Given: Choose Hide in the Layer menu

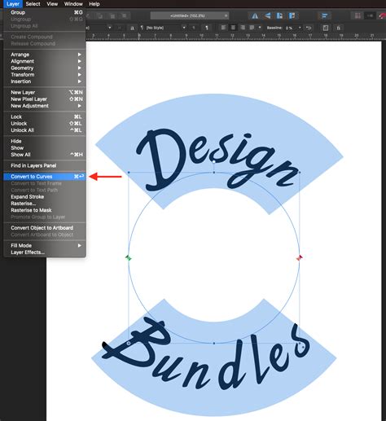Looking at the screenshot, I should (x=45, y=141).
